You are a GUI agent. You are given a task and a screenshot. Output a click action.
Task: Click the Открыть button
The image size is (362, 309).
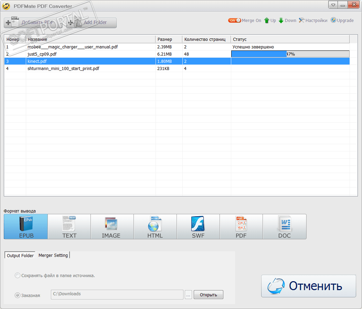coord(208,295)
